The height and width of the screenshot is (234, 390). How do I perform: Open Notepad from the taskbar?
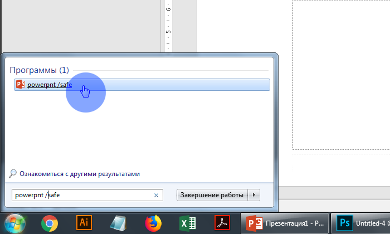pos(118,223)
